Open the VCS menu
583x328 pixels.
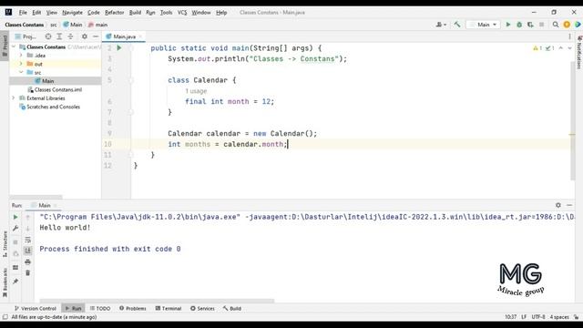click(x=182, y=12)
